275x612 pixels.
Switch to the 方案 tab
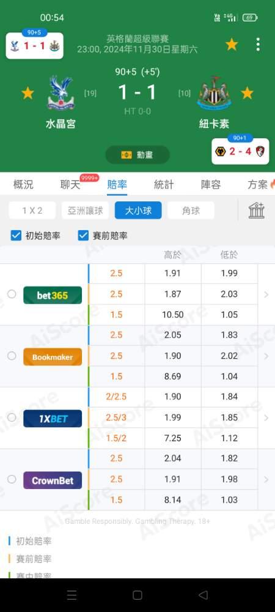258,185
